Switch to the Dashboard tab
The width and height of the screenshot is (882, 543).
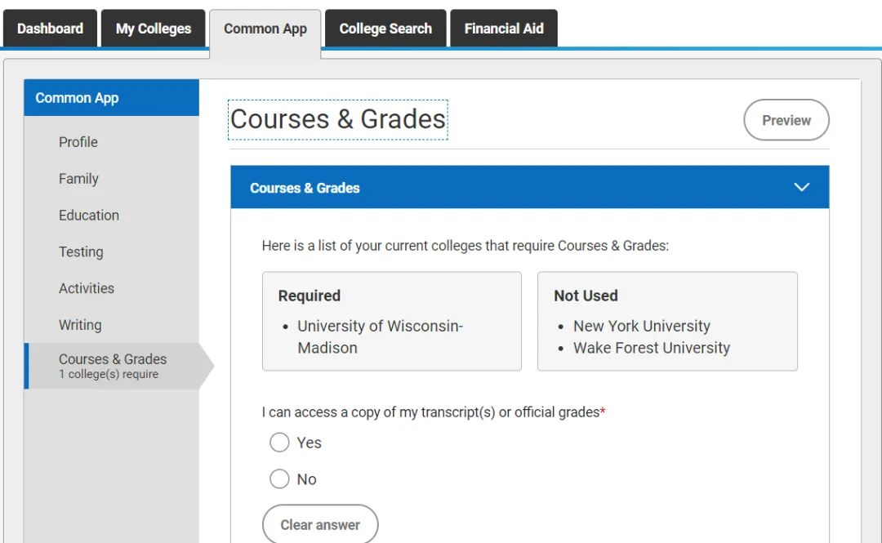coord(50,29)
